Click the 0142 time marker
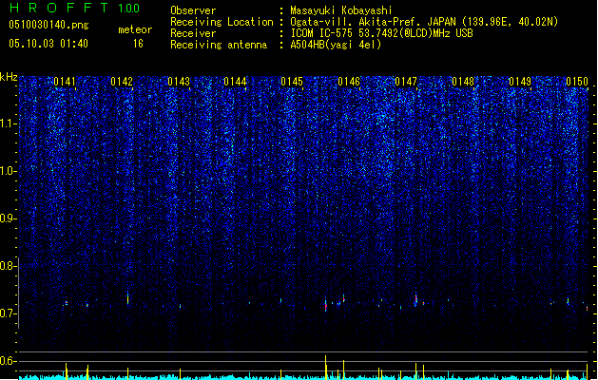 coord(122,82)
